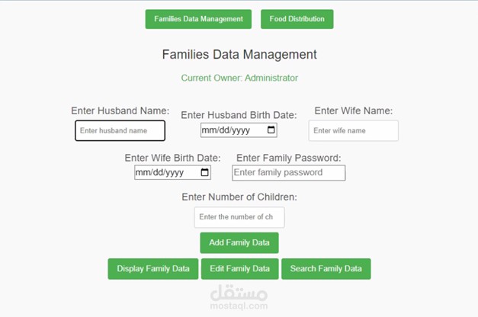Screen dimensions: 478x317
Task: Click the Enter Husband Name label
Action: [120, 110]
